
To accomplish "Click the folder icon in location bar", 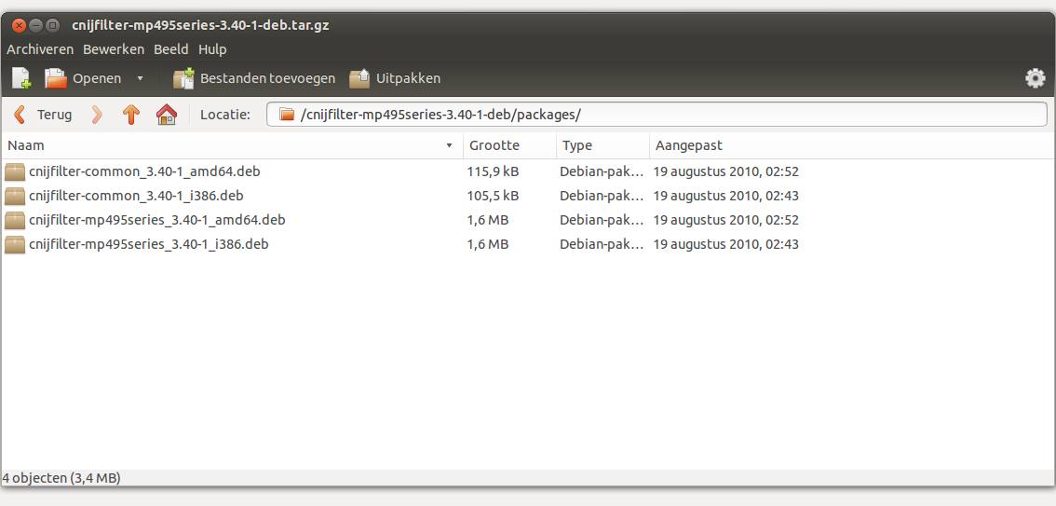I will click(x=287, y=115).
